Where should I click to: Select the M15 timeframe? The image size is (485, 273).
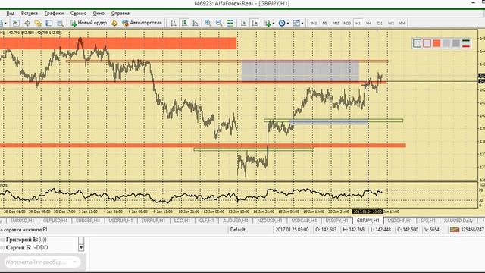(336, 24)
